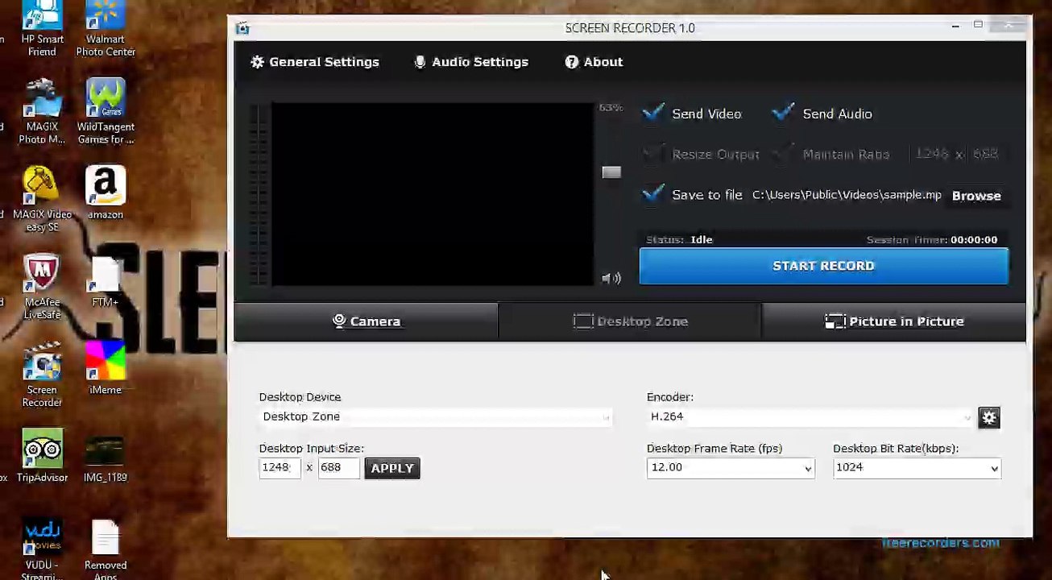Screen dimensions: 1052x580
Task: Click the session timer value 00:00:00
Action: pyautogui.click(x=974, y=239)
